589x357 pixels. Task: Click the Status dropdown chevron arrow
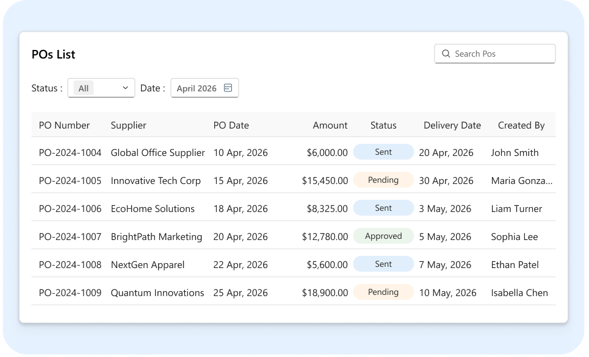pos(126,88)
